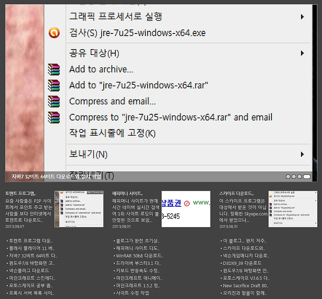Image resolution: width=322 pixels, height=299 pixels.
Task: Open list link 드라이버 부스터3.1 다..
Action: 138,263
